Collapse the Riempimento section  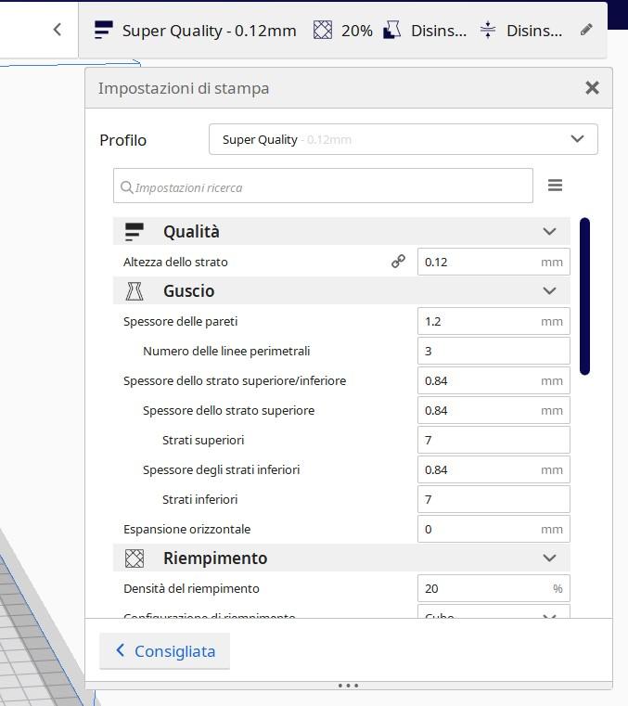(x=549, y=558)
